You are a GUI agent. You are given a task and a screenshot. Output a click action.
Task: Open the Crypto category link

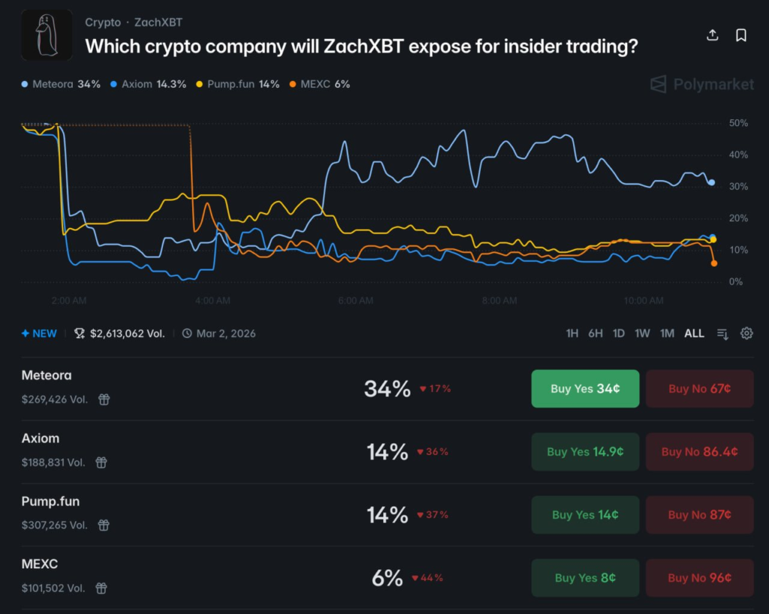click(x=103, y=23)
